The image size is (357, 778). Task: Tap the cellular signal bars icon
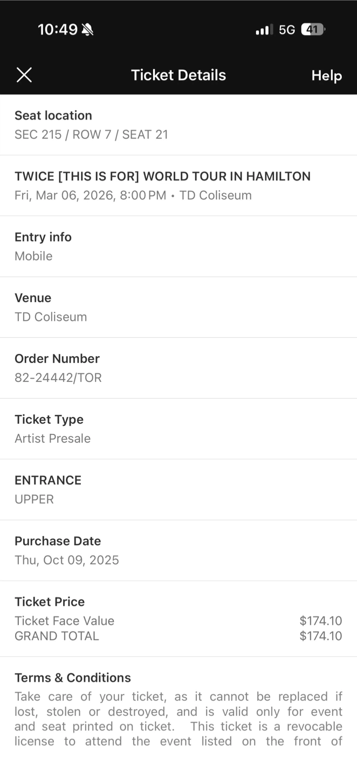pyautogui.click(x=264, y=30)
